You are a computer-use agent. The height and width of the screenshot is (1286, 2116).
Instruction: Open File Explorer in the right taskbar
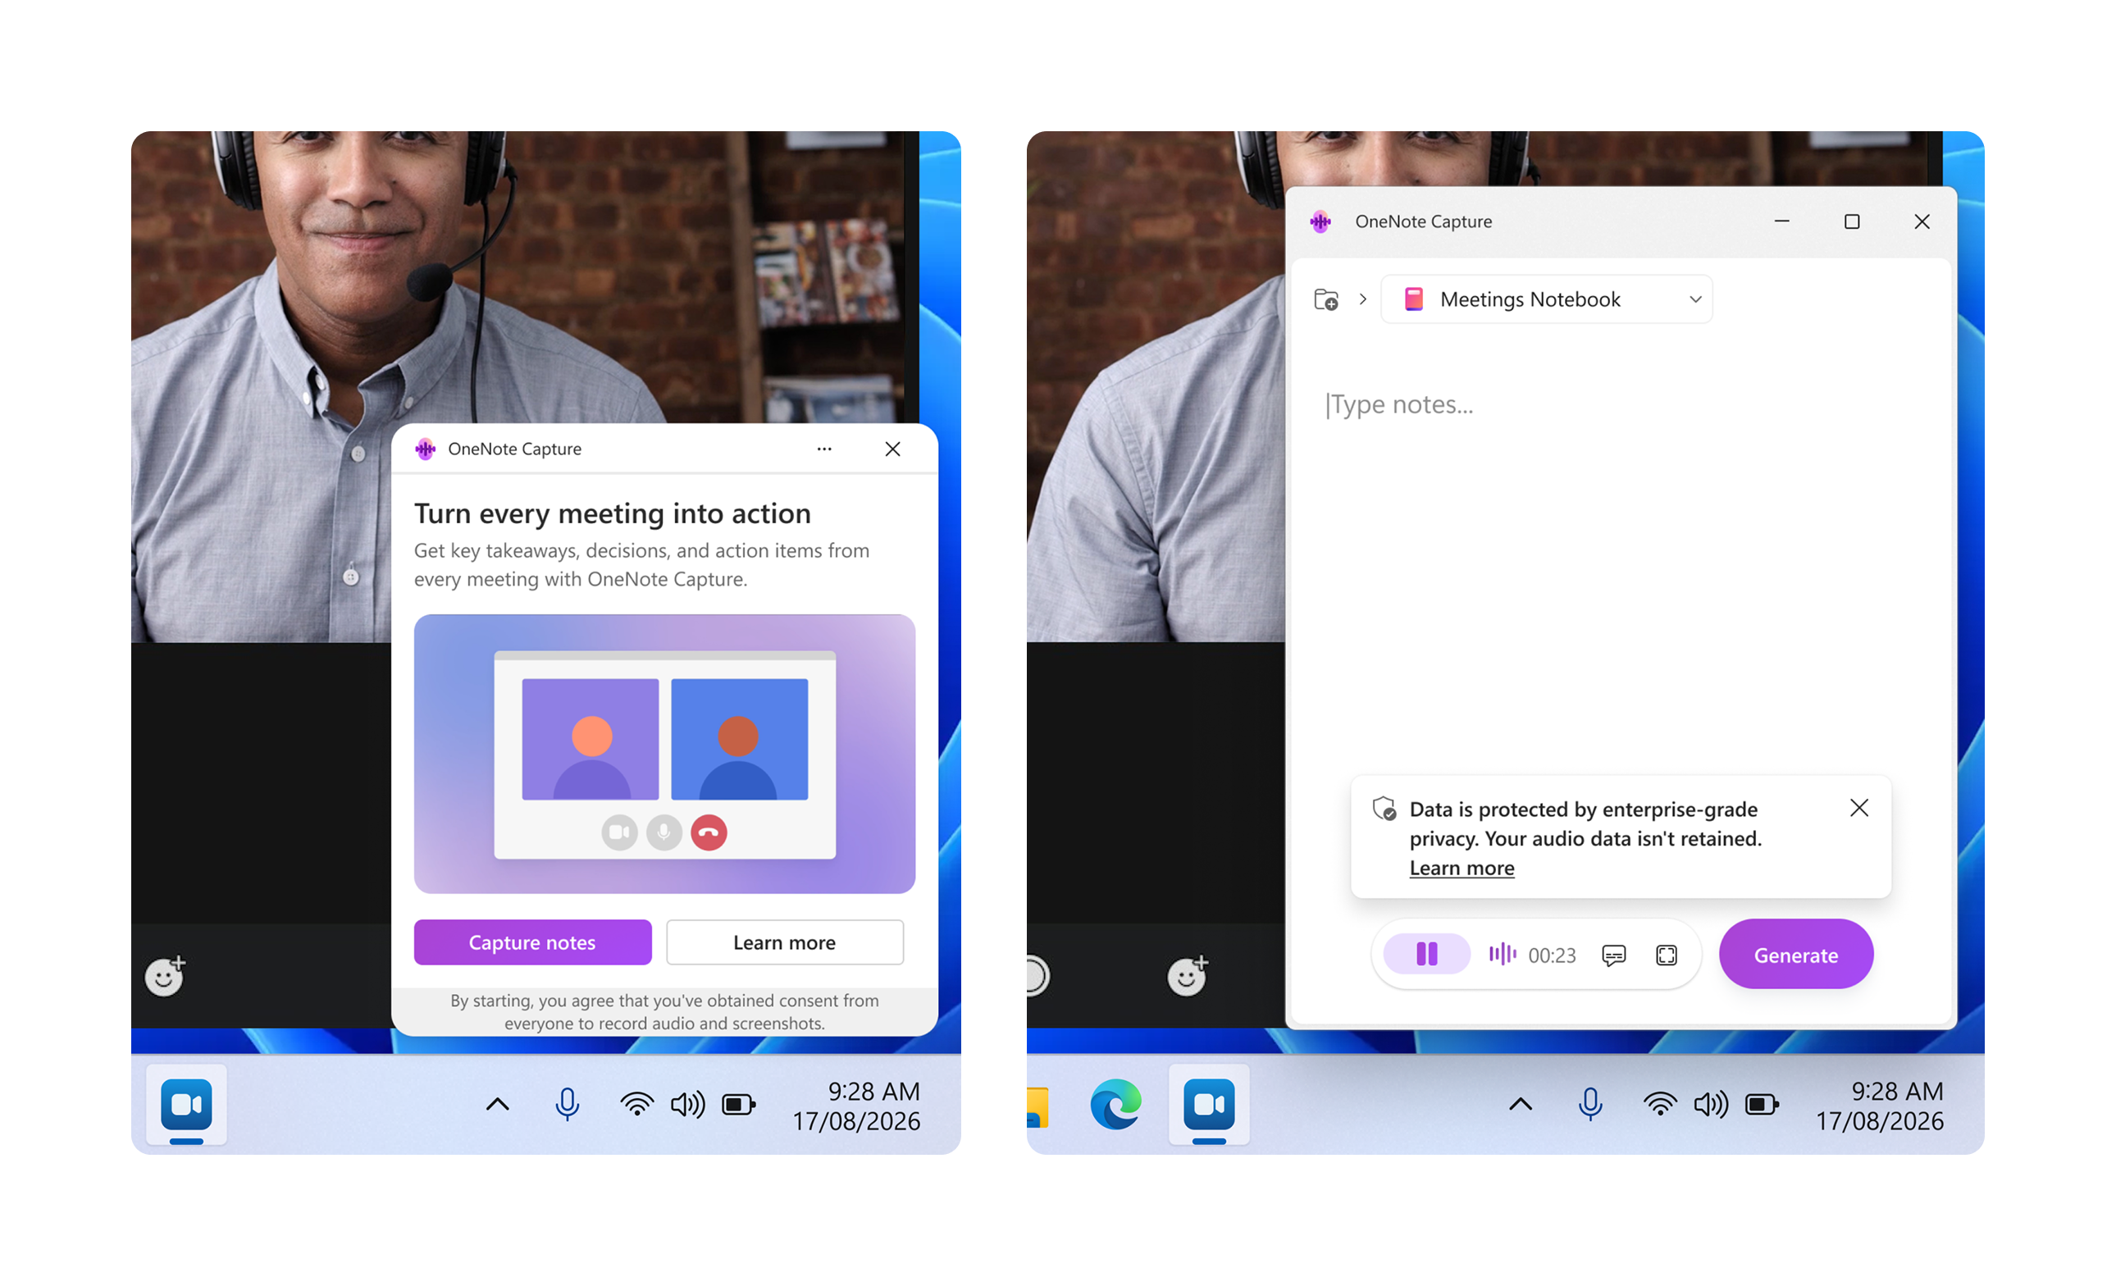tap(1038, 1106)
